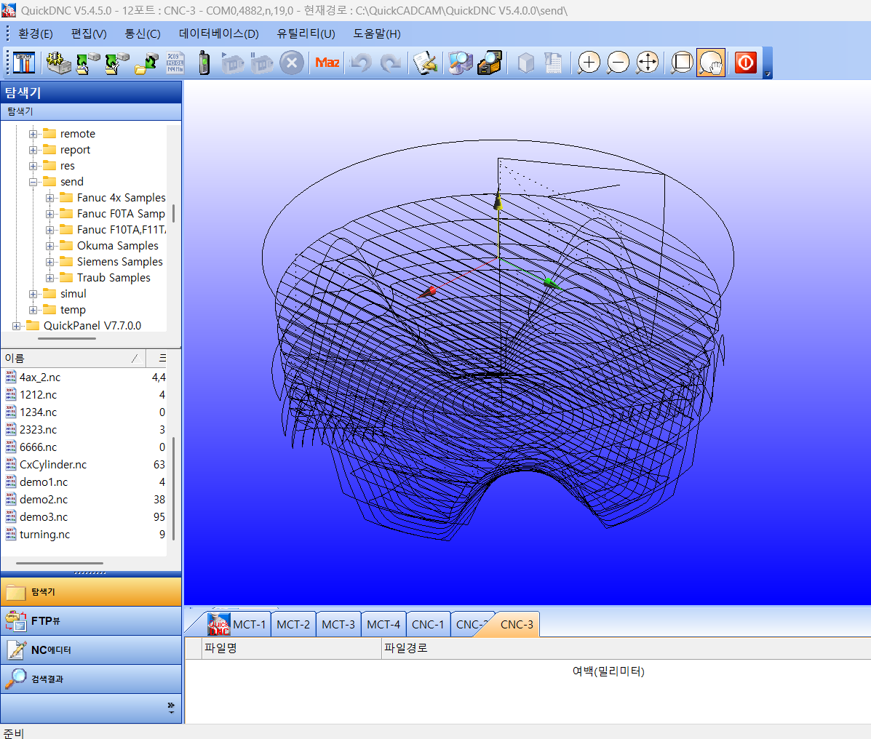Click the red power exit icon
This screenshot has width=871, height=739.
(745, 63)
